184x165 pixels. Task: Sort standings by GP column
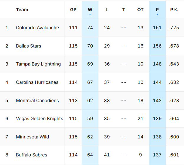point(73,10)
